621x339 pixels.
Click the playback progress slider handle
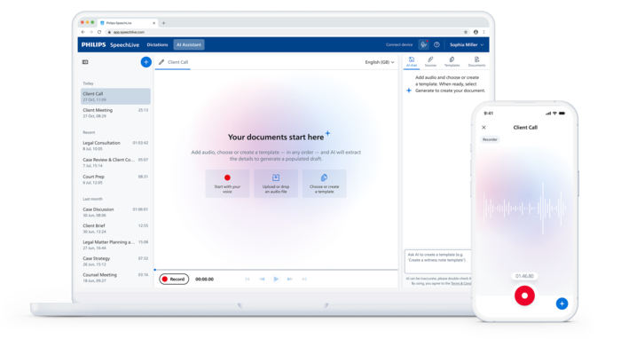[x=155, y=270]
